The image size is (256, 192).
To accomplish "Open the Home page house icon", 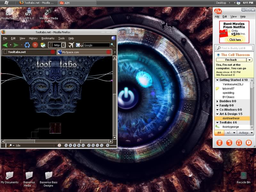I will click(x=43, y=45).
